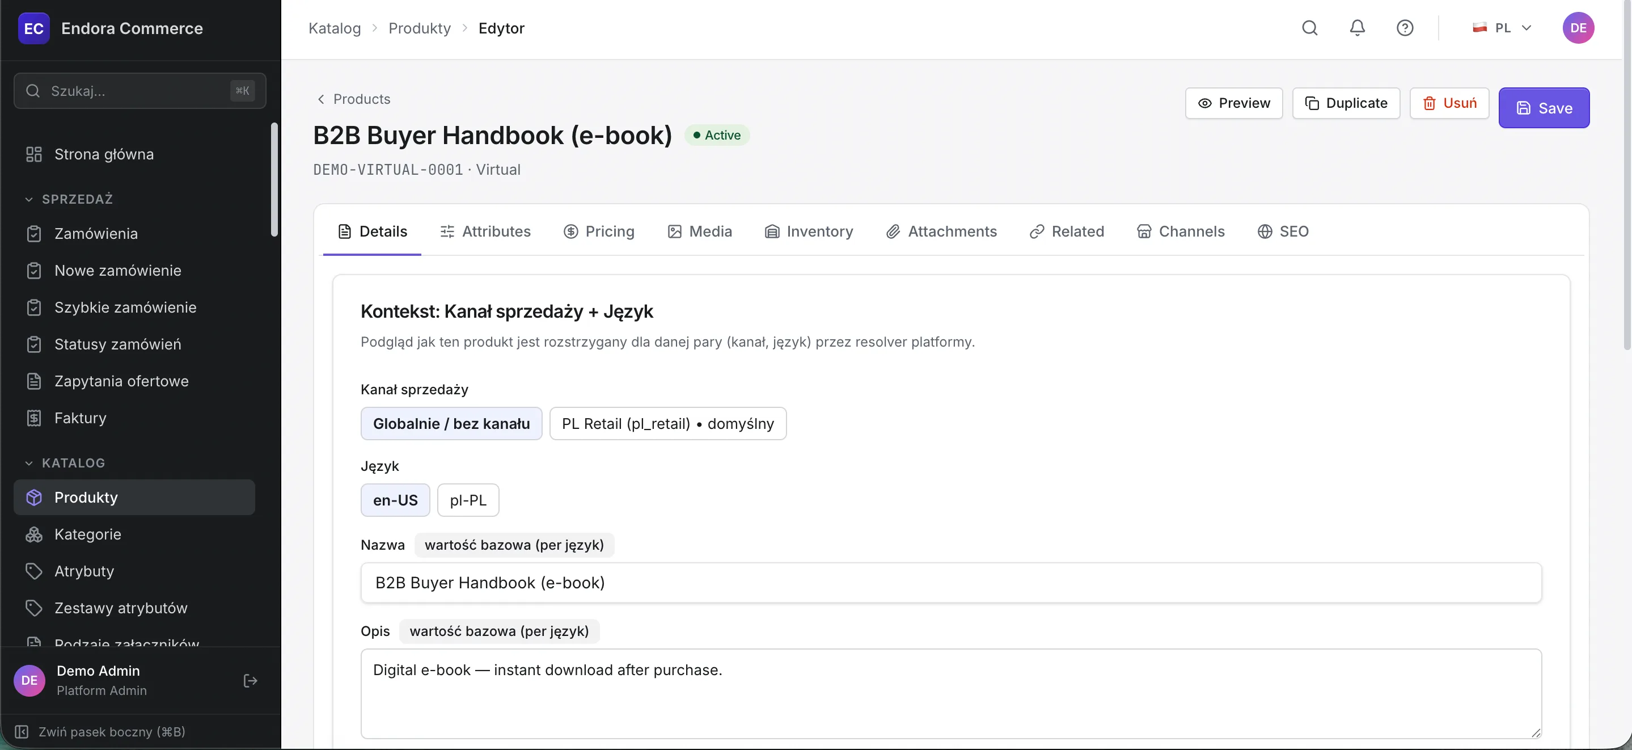Viewport: 1632px width, 750px height.
Task: Select pl-PL language
Action: click(x=468, y=500)
